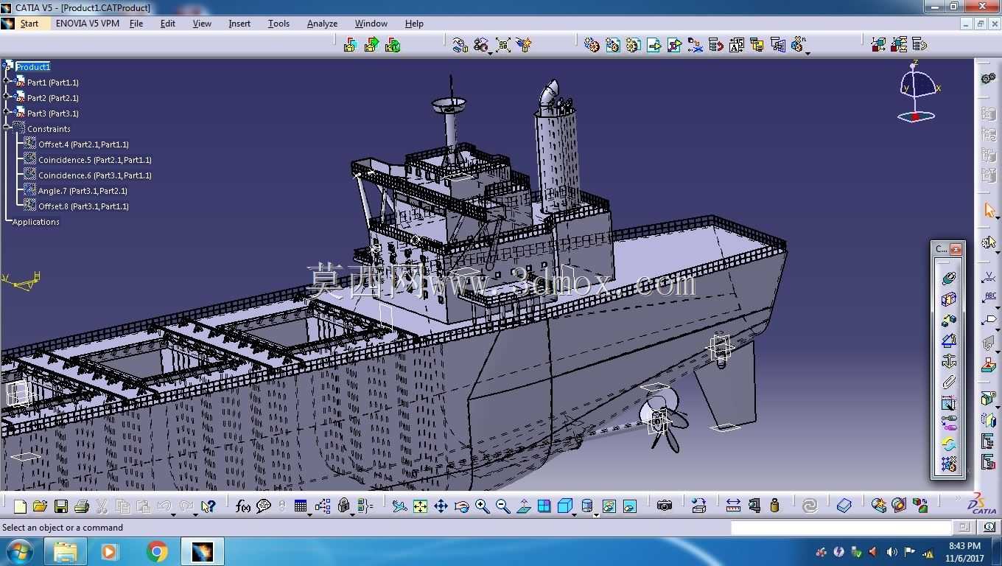Activate the Pan tool
The height and width of the screenshot is (566, 1002).
pyautogui.click(x=441, y=506)
